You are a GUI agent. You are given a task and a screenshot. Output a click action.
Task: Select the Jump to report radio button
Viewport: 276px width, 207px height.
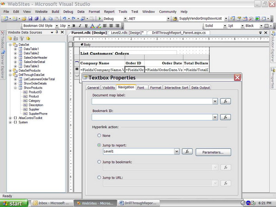click(x=99, y=145)
